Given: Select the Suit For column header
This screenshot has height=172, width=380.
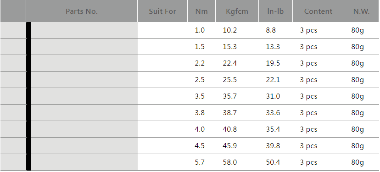Looking at the screenshot, I should click(x=162, y=11).
